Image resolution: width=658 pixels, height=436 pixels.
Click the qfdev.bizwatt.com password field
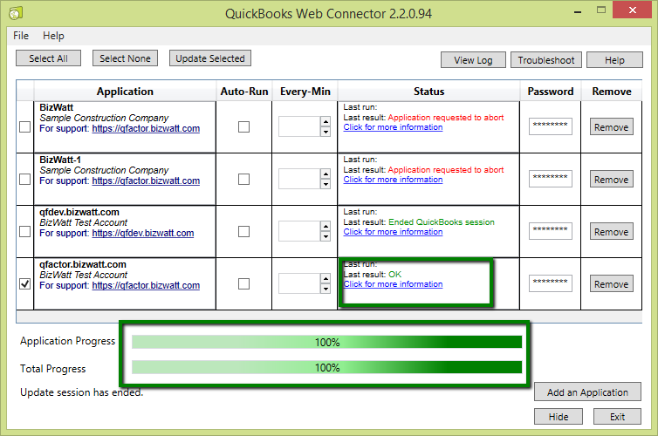550,231
